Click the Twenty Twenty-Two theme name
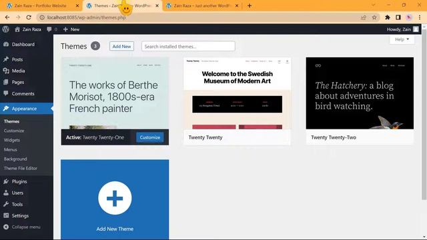The width and height of the screenshot is (427, 240). (x=334, y=137)
